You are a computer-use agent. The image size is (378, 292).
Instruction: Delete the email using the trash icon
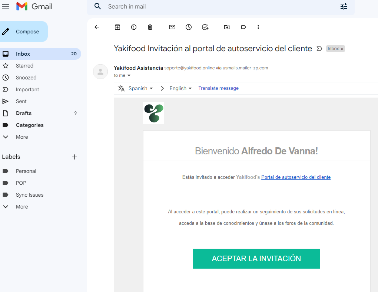[x=150, y=27]
